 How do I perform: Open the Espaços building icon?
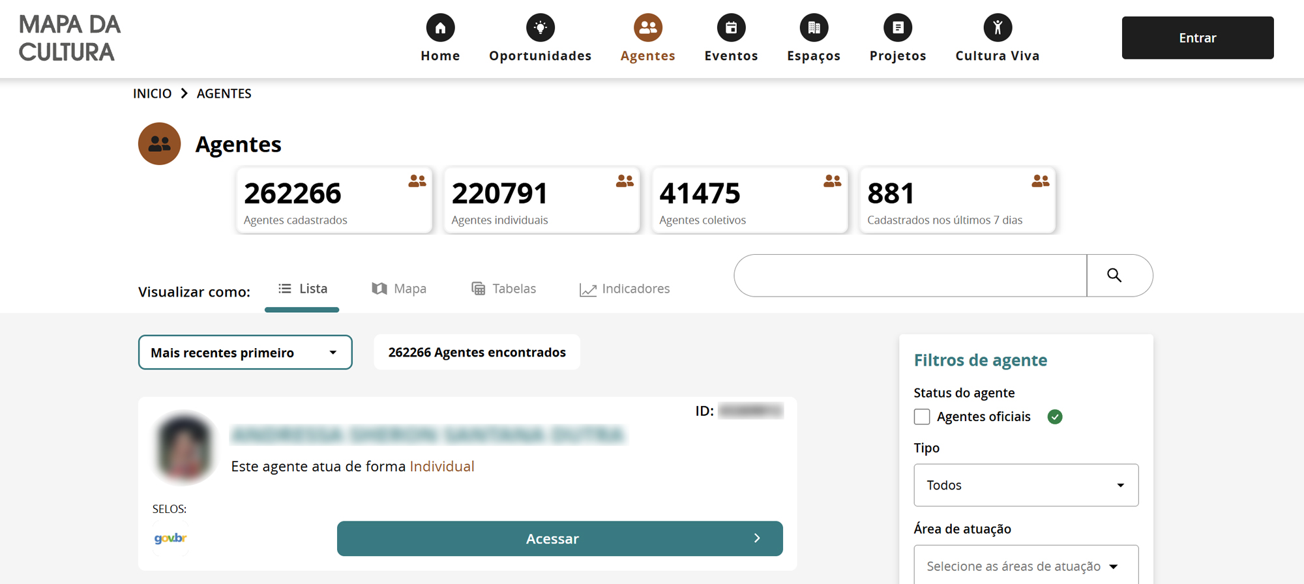point(814,27)
